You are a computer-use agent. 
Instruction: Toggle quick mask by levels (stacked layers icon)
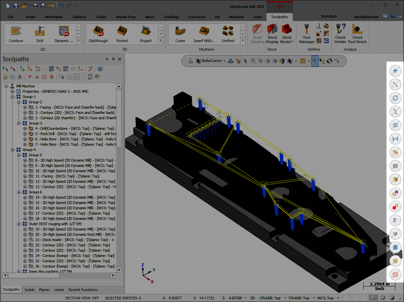(x=395, y=247)
